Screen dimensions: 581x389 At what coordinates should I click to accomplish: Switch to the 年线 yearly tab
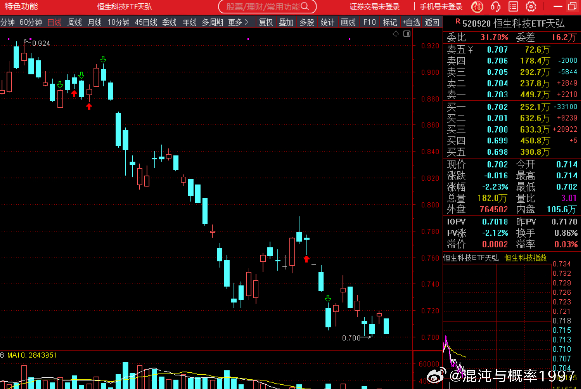189,22
